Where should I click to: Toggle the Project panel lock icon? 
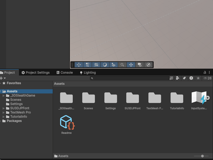[x=205, y=72]
